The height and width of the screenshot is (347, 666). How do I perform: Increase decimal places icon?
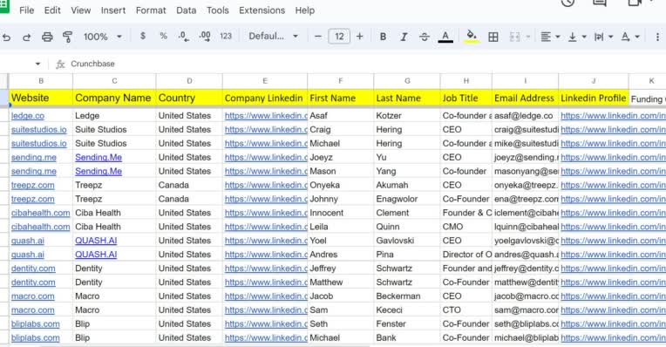click(x=205, y=37)
